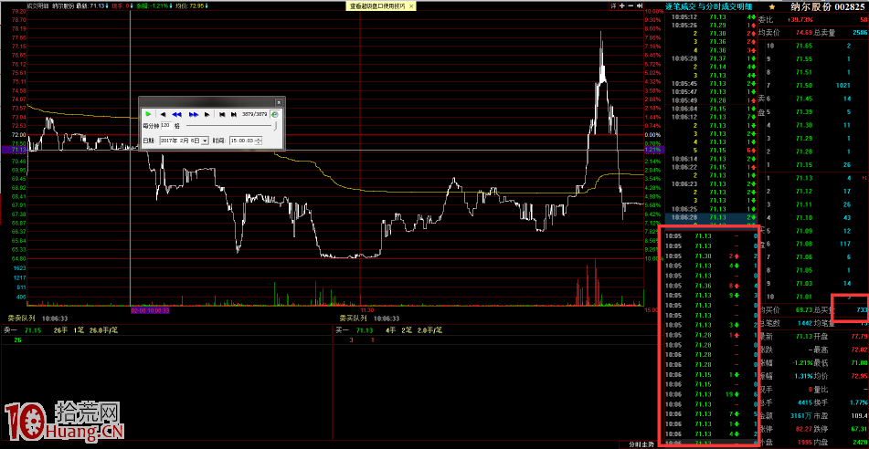
Task: Click the 跌停 67.31 limit-down price
Action: [x=860, y=428]
